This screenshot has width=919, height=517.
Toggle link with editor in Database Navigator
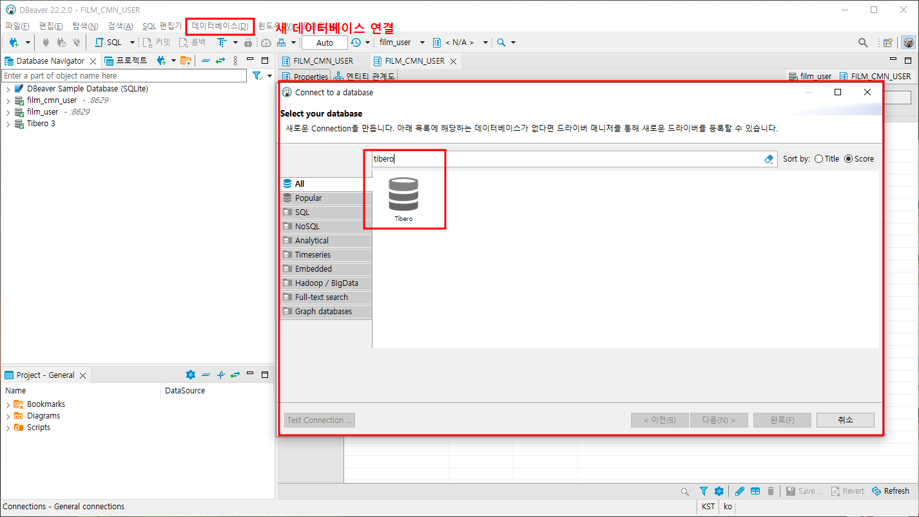pyautogui.click(x=220, y=61)
